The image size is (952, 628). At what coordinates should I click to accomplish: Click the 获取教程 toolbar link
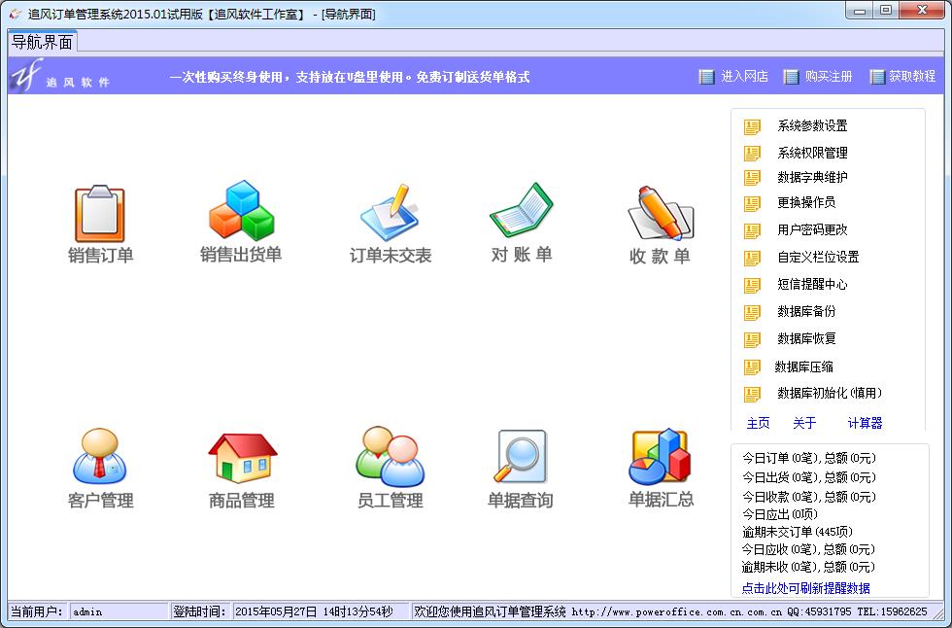(902, 77)
